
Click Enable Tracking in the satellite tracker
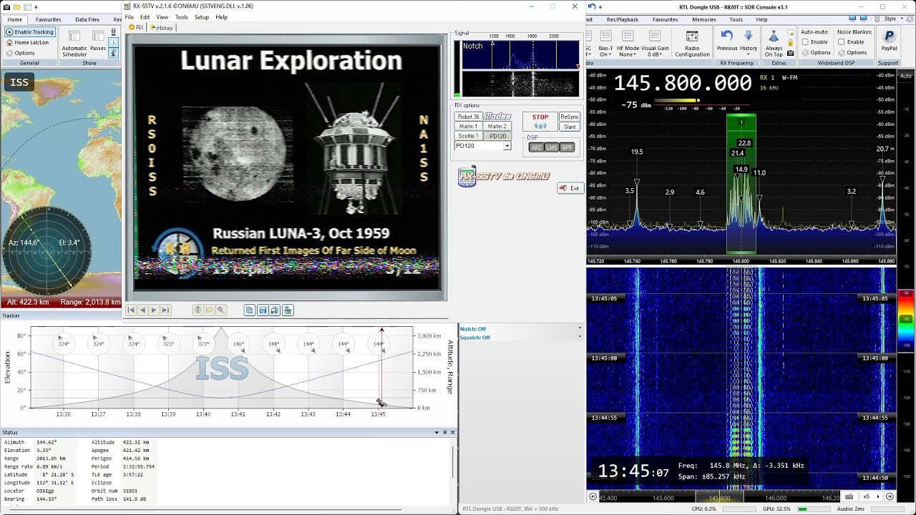click(x=30, y=32)
